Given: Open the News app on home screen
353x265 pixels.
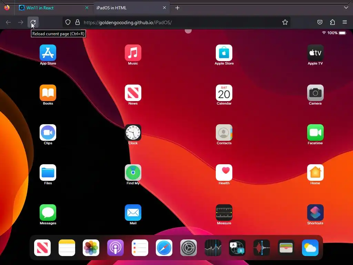Looking at the screenshot, I should [x=133, y=93].
